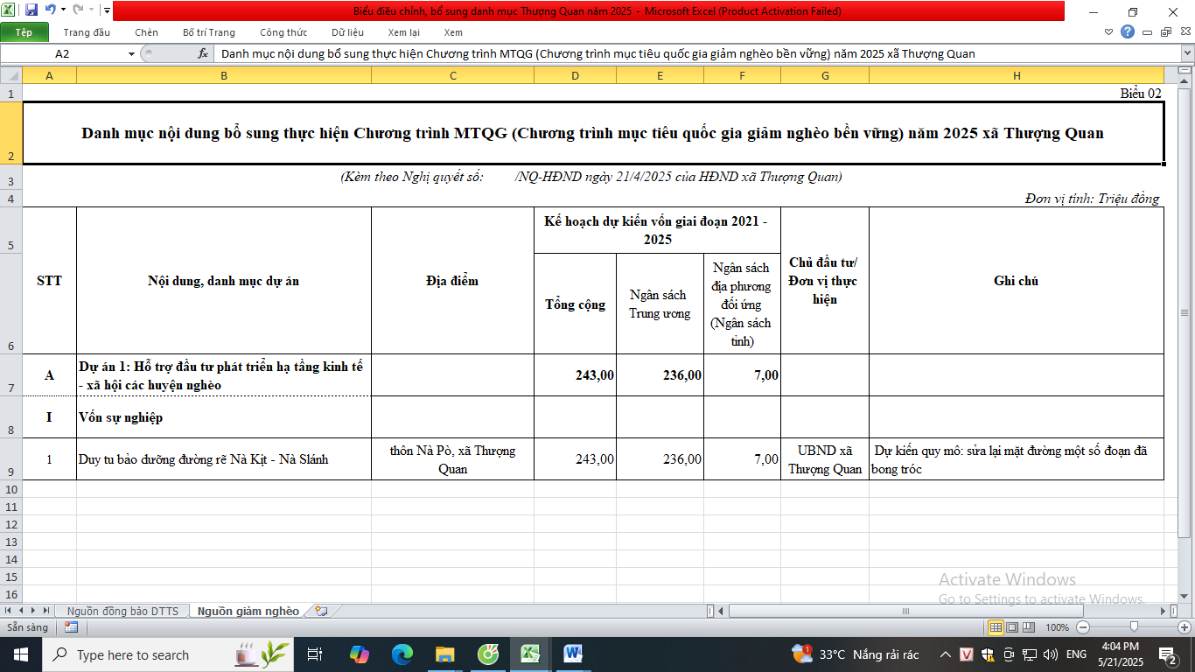Open Excel Help question mark icon
This screenshot has width=1195, height=672.
coord(1128,32)
